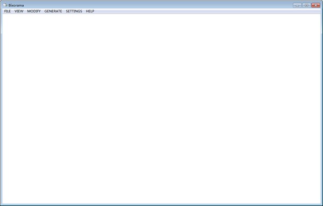323x206 pixels.
Task: Click the empty white canvas area
Action: 161,109
